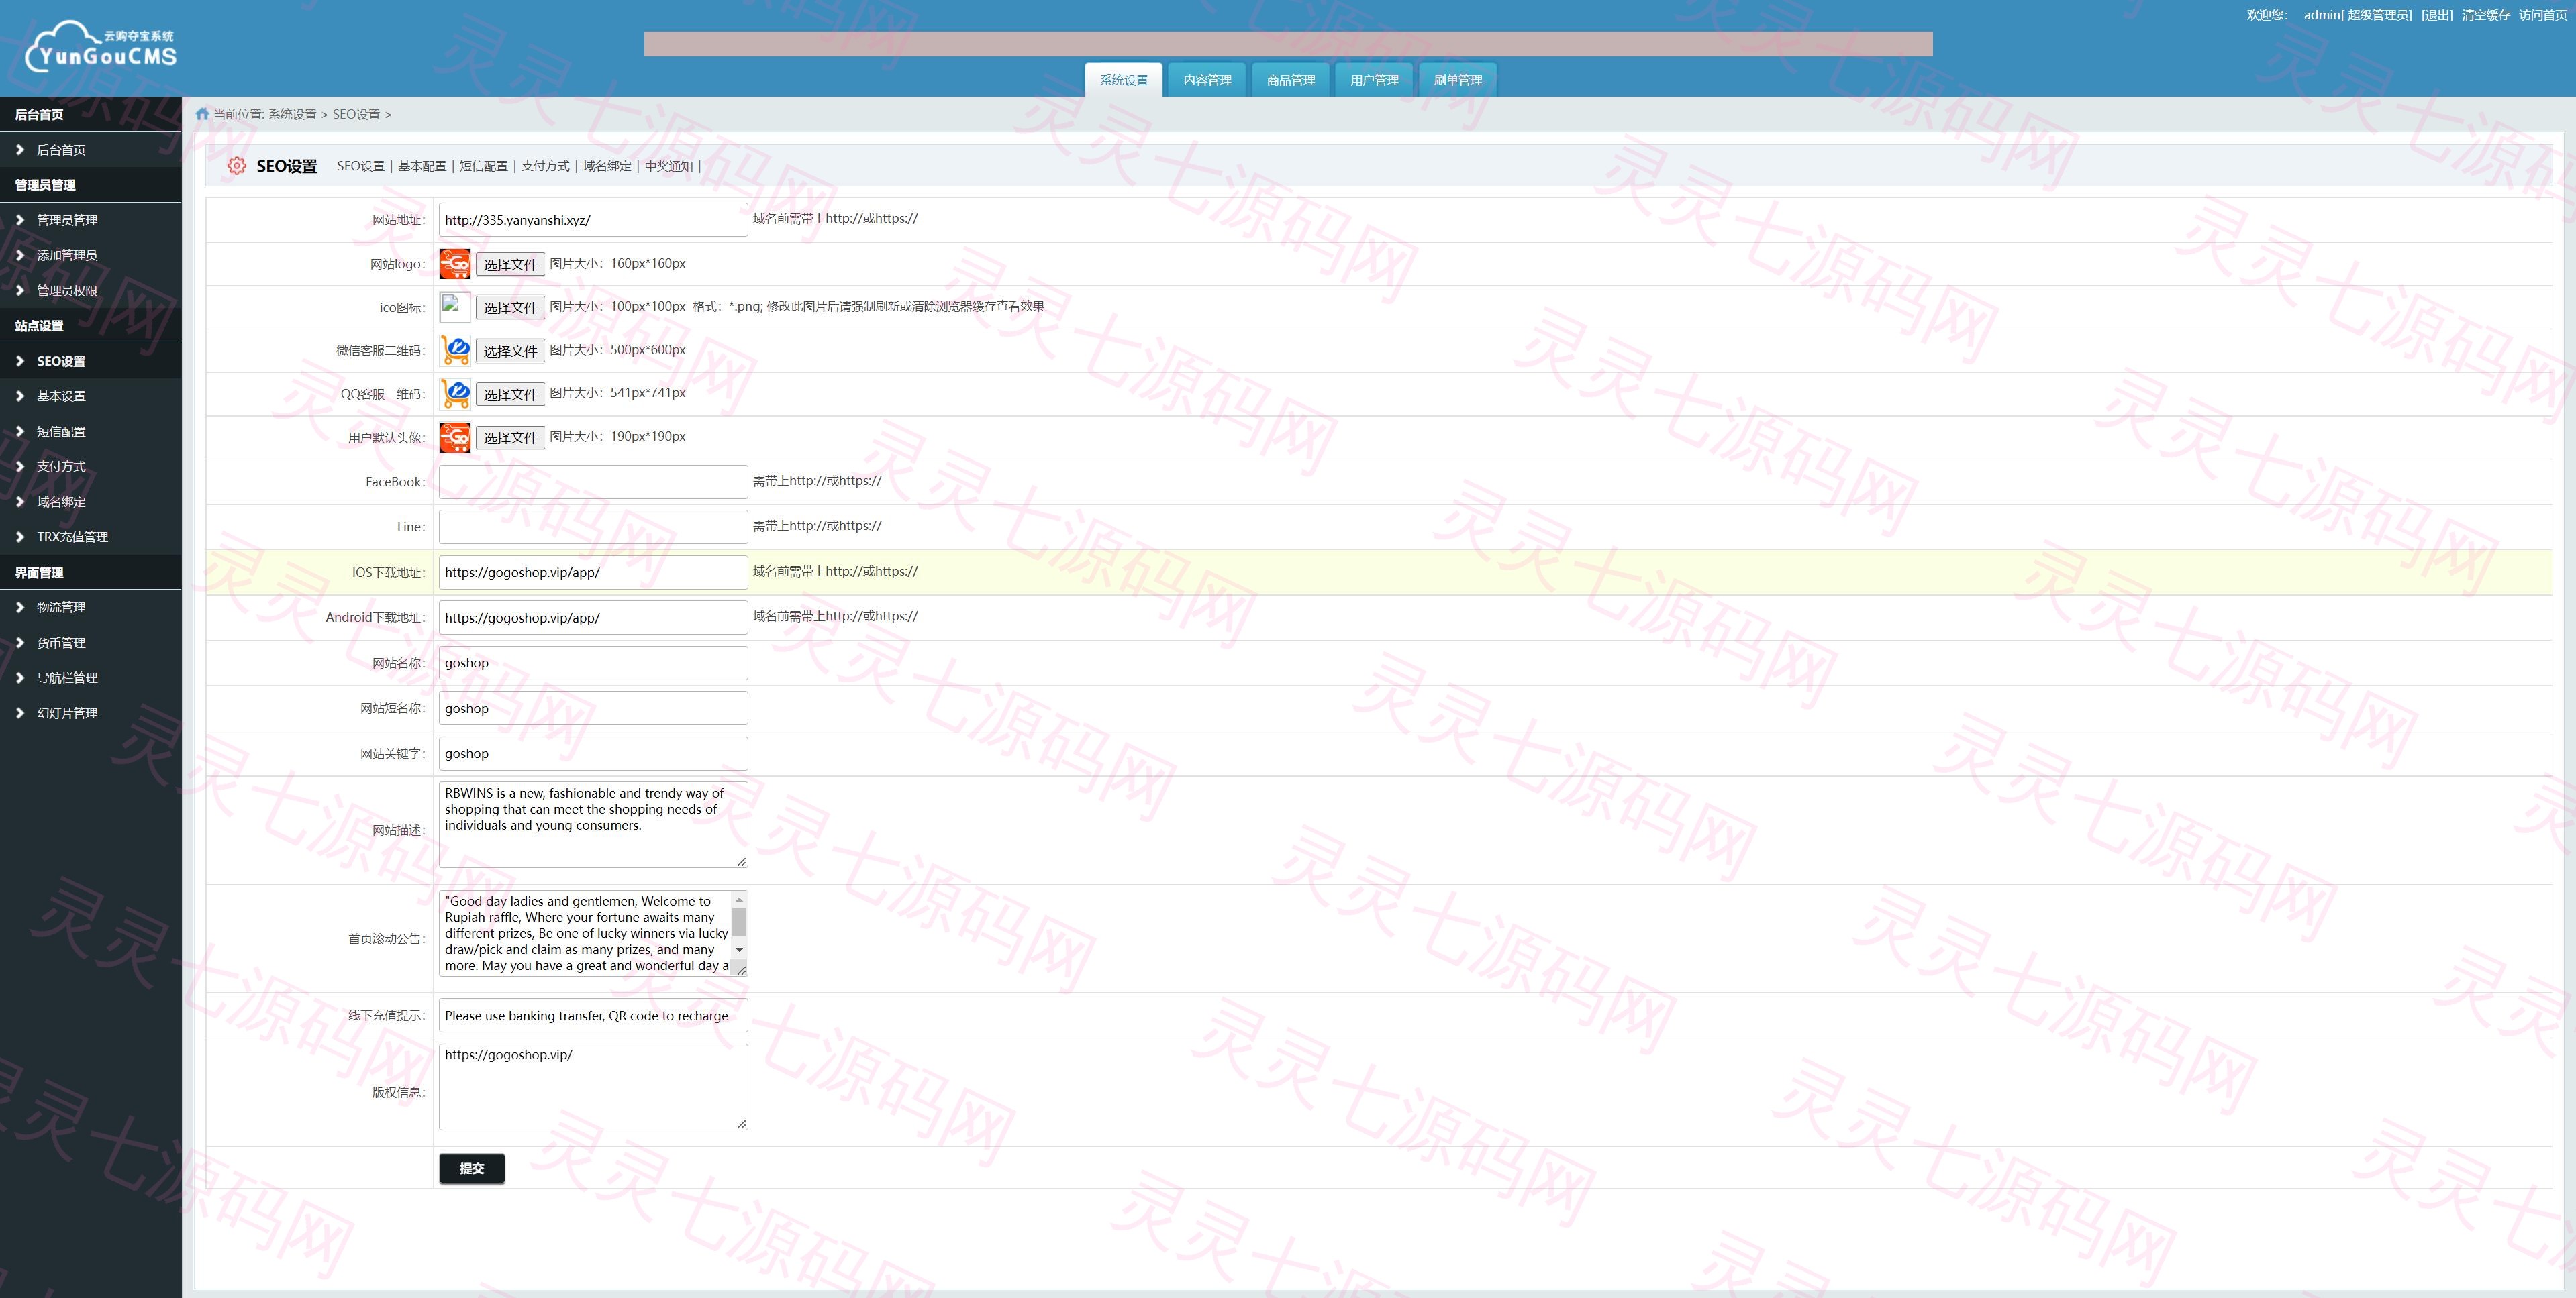The width and height of the screenshot is (2576, 1298).
Task: Select the 系统设置 tab
Action: coord(1124,80)
